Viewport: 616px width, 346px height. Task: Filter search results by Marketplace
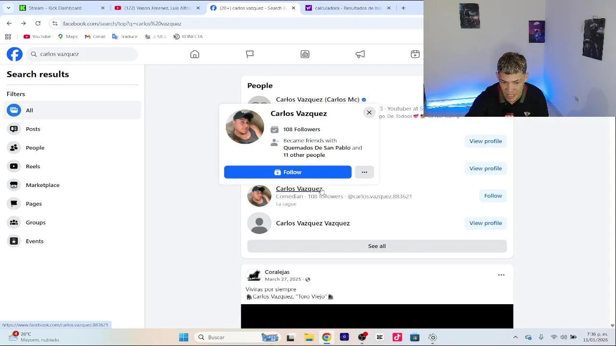click(x=72, y=185)
